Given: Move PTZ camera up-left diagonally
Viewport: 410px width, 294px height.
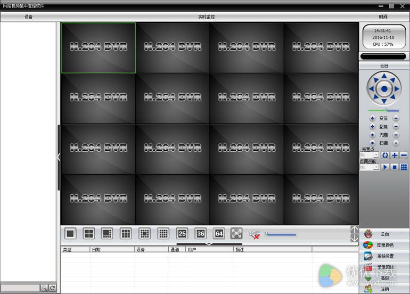Looking at the screenshot, I should pyautogui.click(x=376, y=80).
